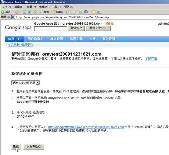Click the Print icon in toolbar

coord(81,12)
